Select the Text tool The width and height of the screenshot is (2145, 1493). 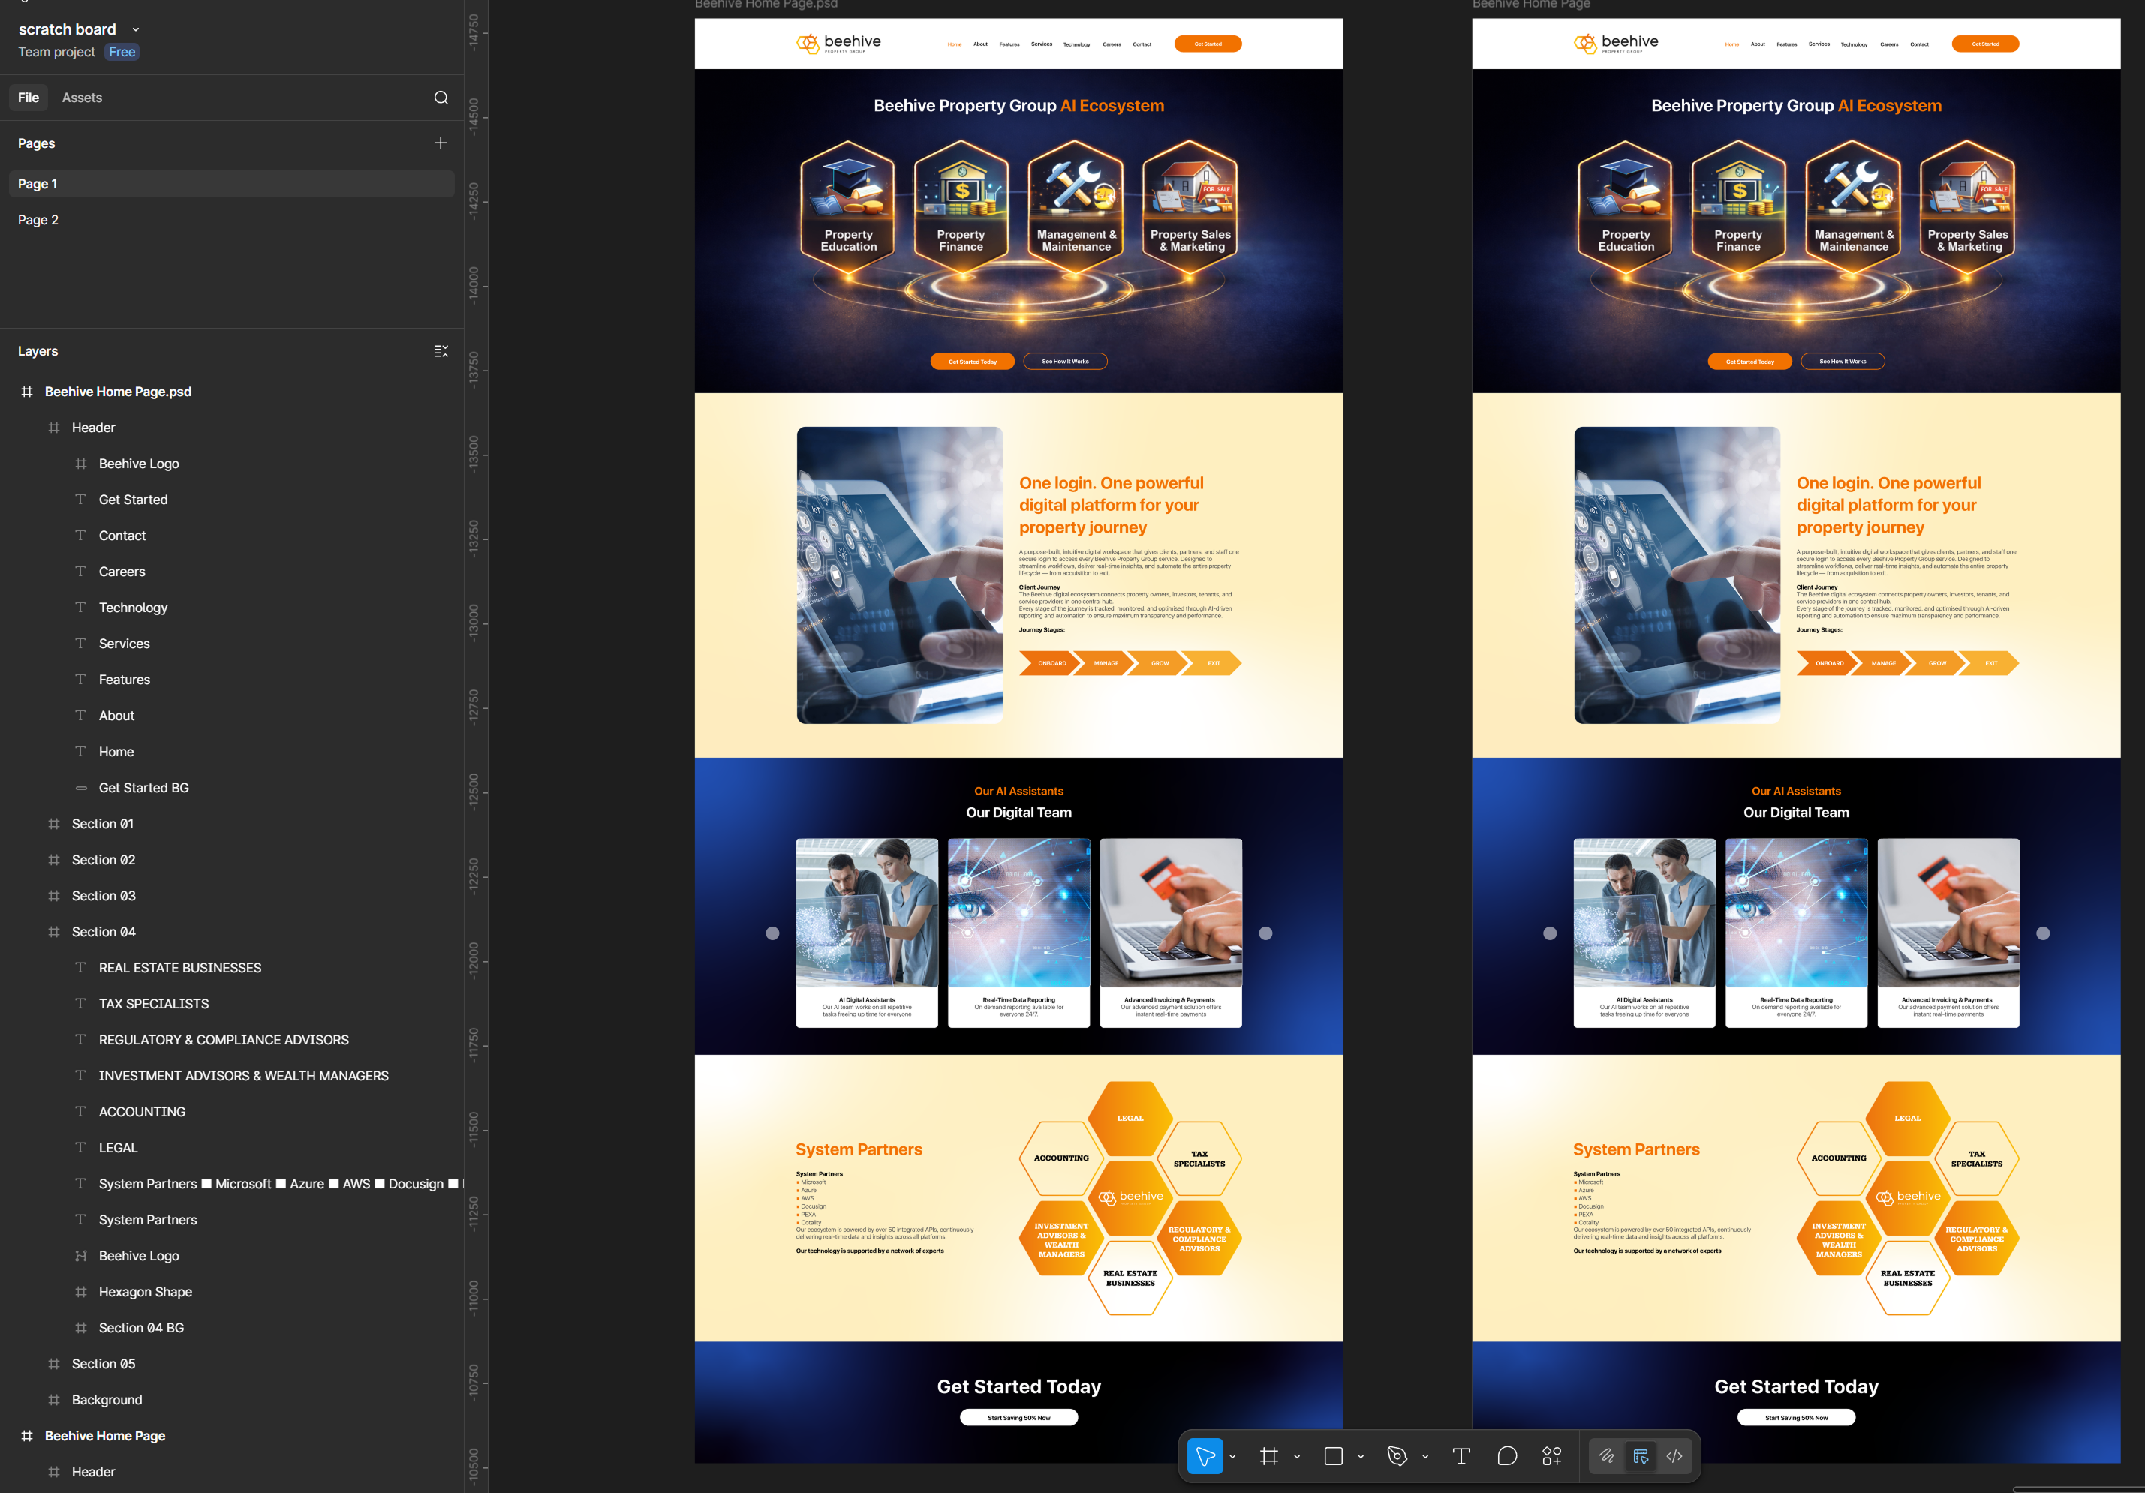[1461, 1455]
